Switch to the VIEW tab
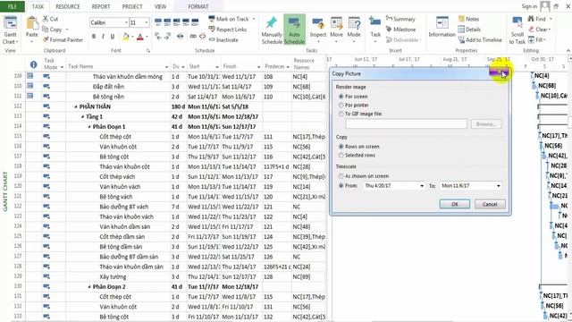This screenshot has height=322, width=572. click(160, 6)
